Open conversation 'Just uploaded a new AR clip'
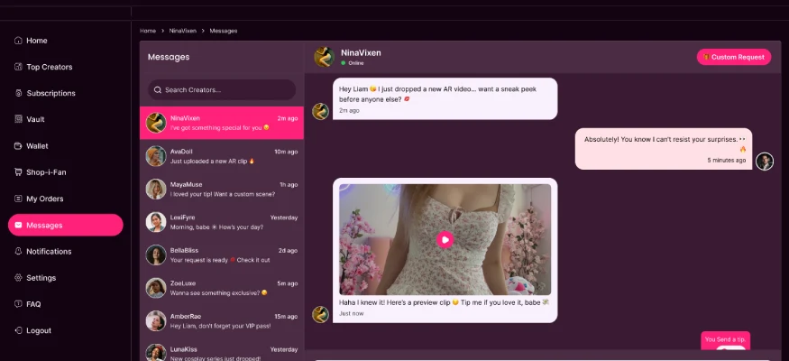Image resolution: width=789 pixels, height=361 pixels. [222, 156]
